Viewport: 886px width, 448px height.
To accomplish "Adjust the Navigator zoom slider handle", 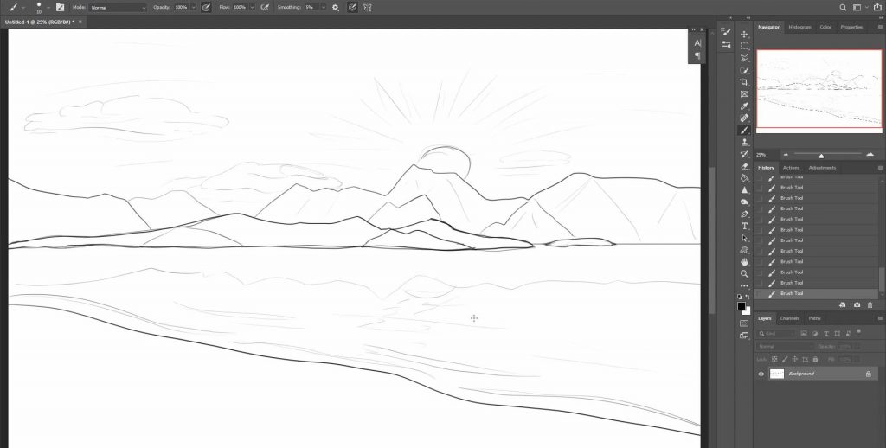I will coord(821,156).
